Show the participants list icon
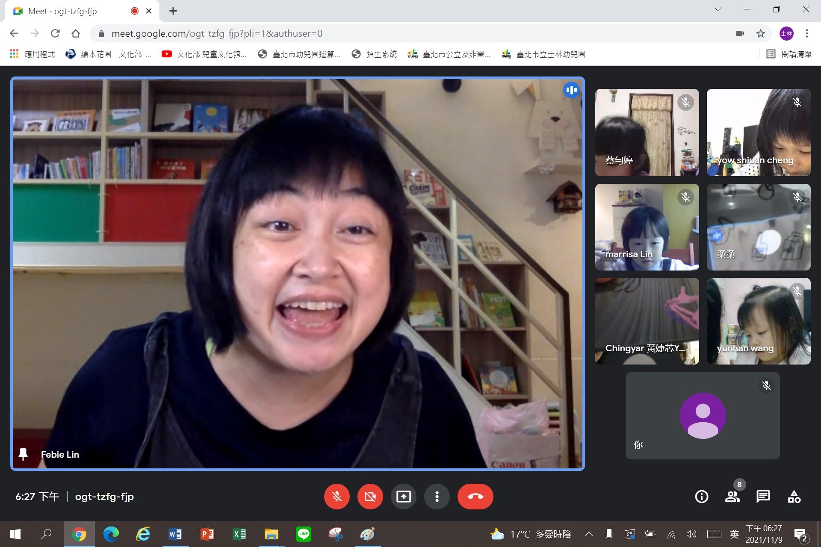The image size is (821, 547). (732, 497)
